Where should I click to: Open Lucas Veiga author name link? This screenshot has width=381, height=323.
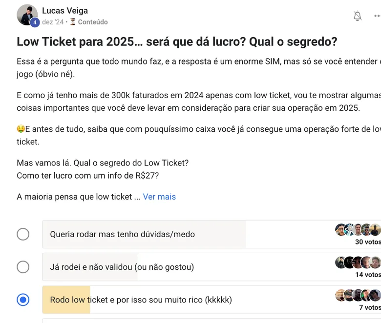click(x=65, y=11)
